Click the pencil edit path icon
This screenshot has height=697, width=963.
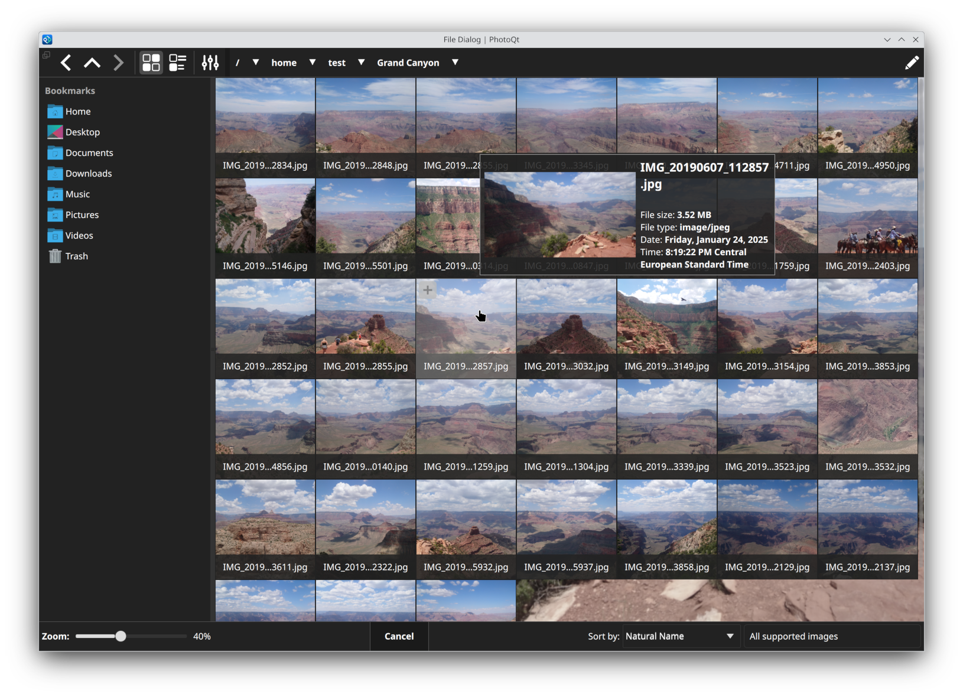tap(912, 63)
